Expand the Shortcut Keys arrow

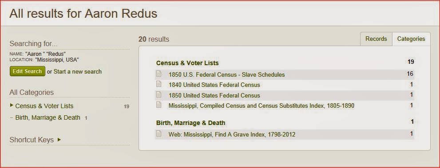tap(59, 139)
